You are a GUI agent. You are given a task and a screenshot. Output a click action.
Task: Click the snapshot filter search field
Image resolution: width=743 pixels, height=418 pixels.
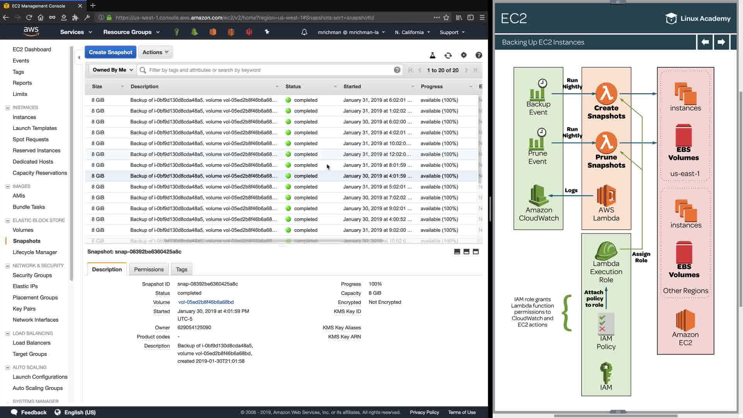pyautogui.click(x=267, y=70)
